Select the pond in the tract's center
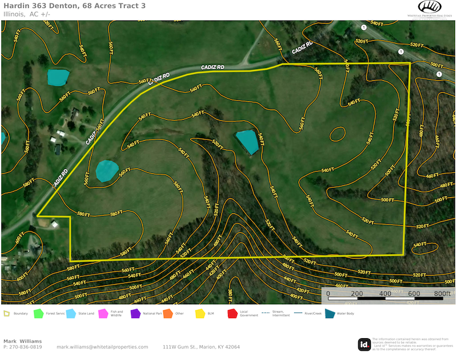Image resolution: width=457 pixels, height=353 pixels. pyautogui.click(x=247, y=141)
